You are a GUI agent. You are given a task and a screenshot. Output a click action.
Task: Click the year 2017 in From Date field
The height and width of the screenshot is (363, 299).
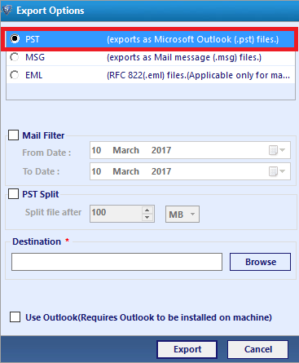[x=161, y=150]
